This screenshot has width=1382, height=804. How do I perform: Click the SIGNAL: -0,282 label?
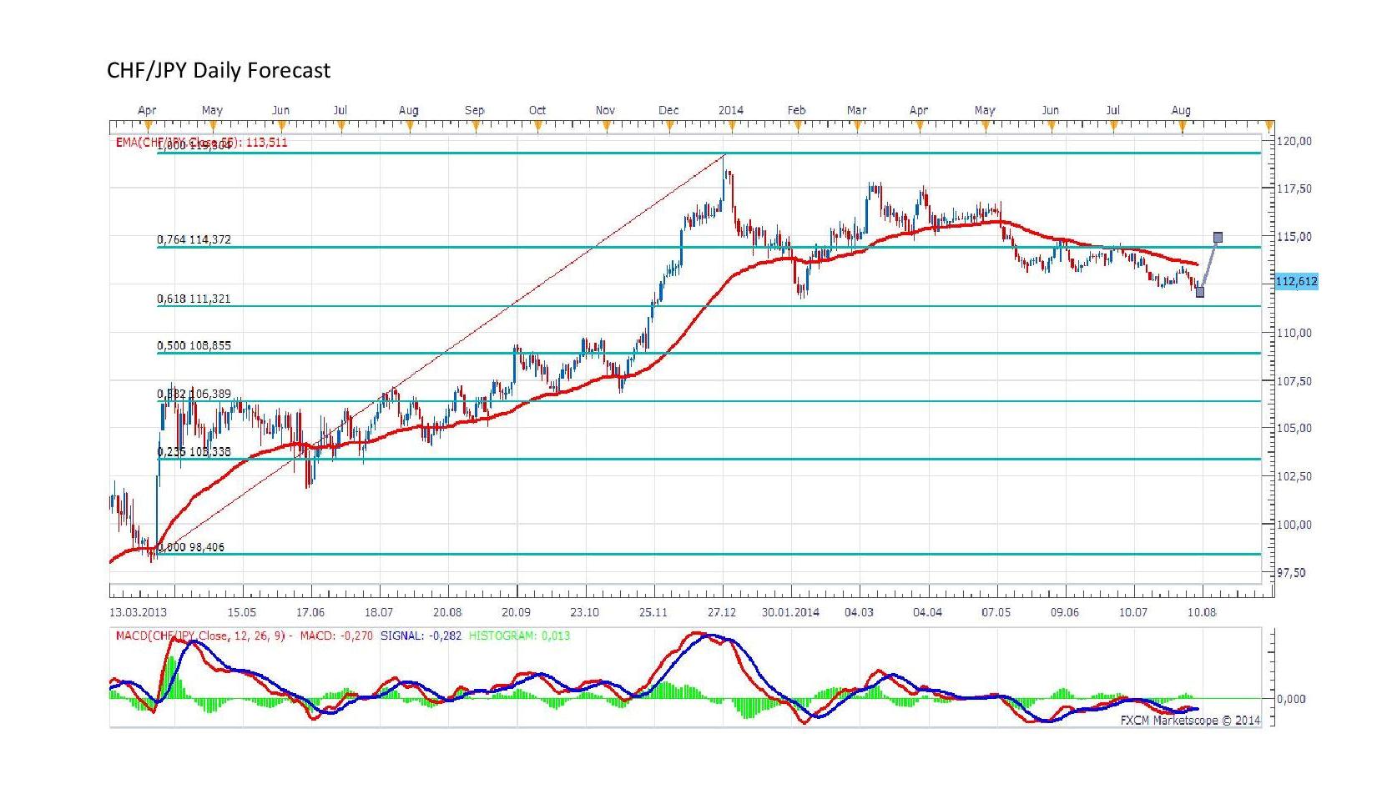(x=421, y=636)
